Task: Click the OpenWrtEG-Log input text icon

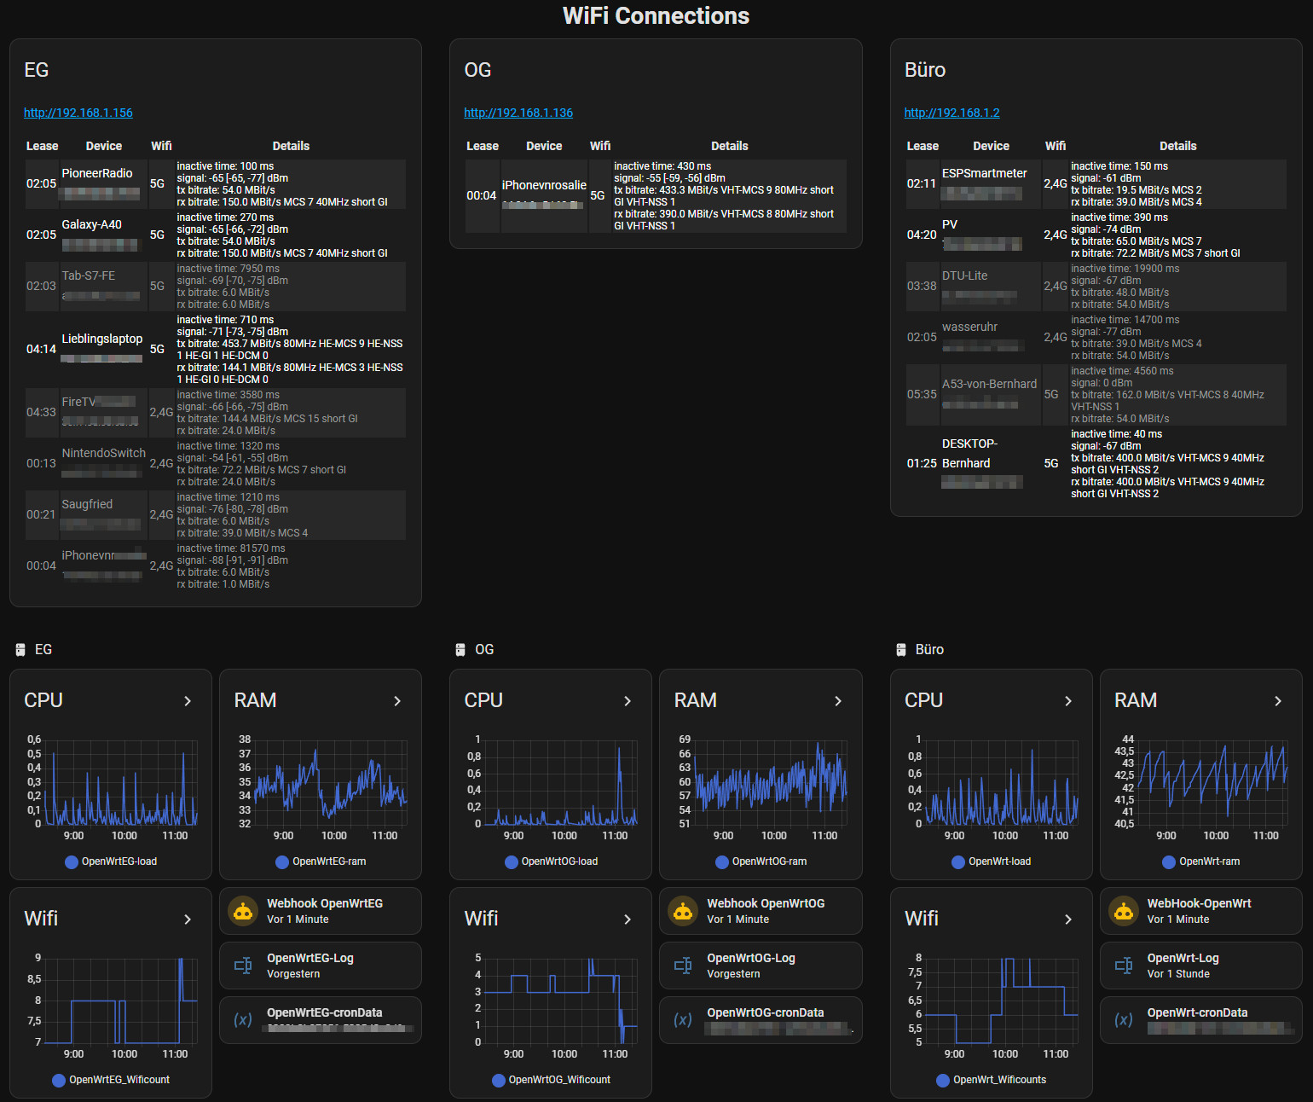Action: (243, 966)
